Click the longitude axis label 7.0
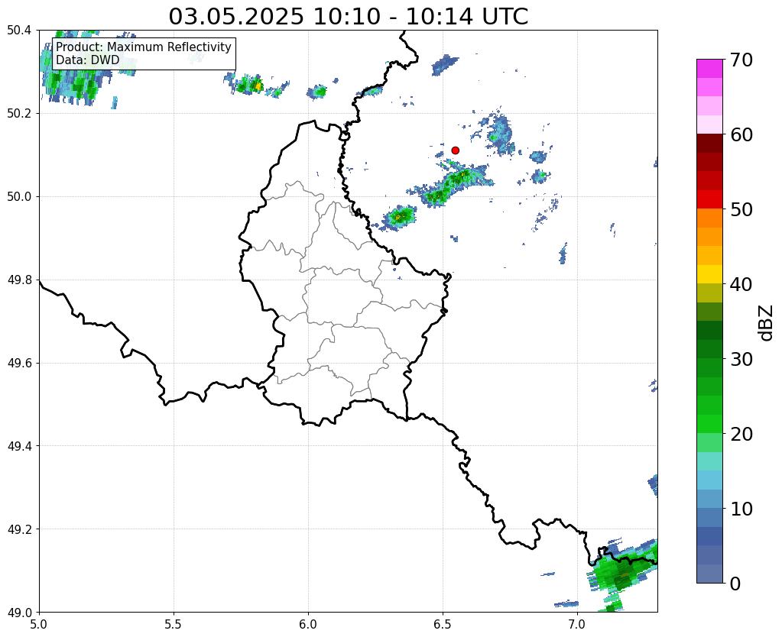This screenshot has width=782, height=637. point(577,624)
